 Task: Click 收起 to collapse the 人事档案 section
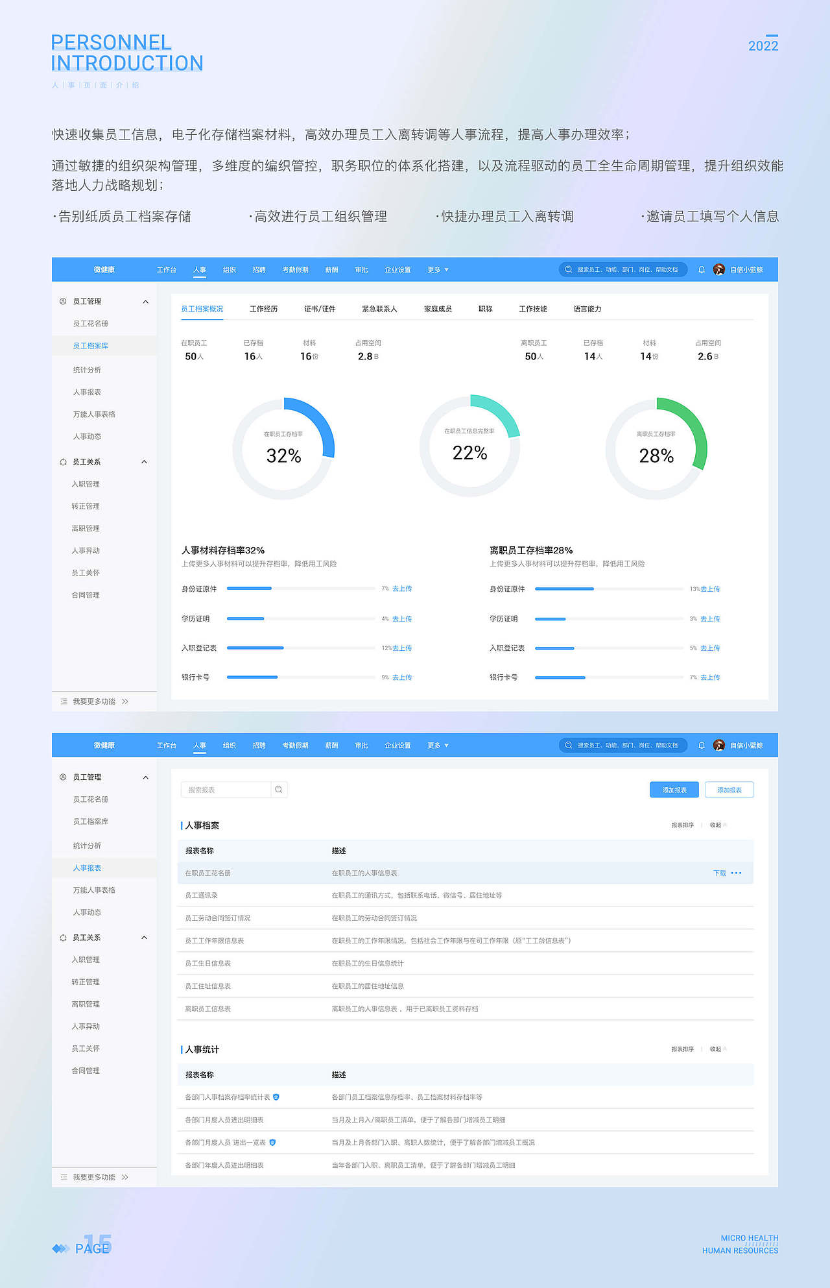718,825
